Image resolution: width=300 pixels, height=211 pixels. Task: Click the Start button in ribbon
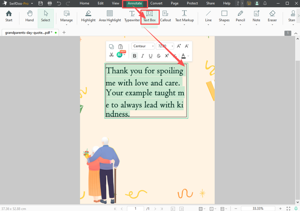pyautogui.click(x=9, y=16)
